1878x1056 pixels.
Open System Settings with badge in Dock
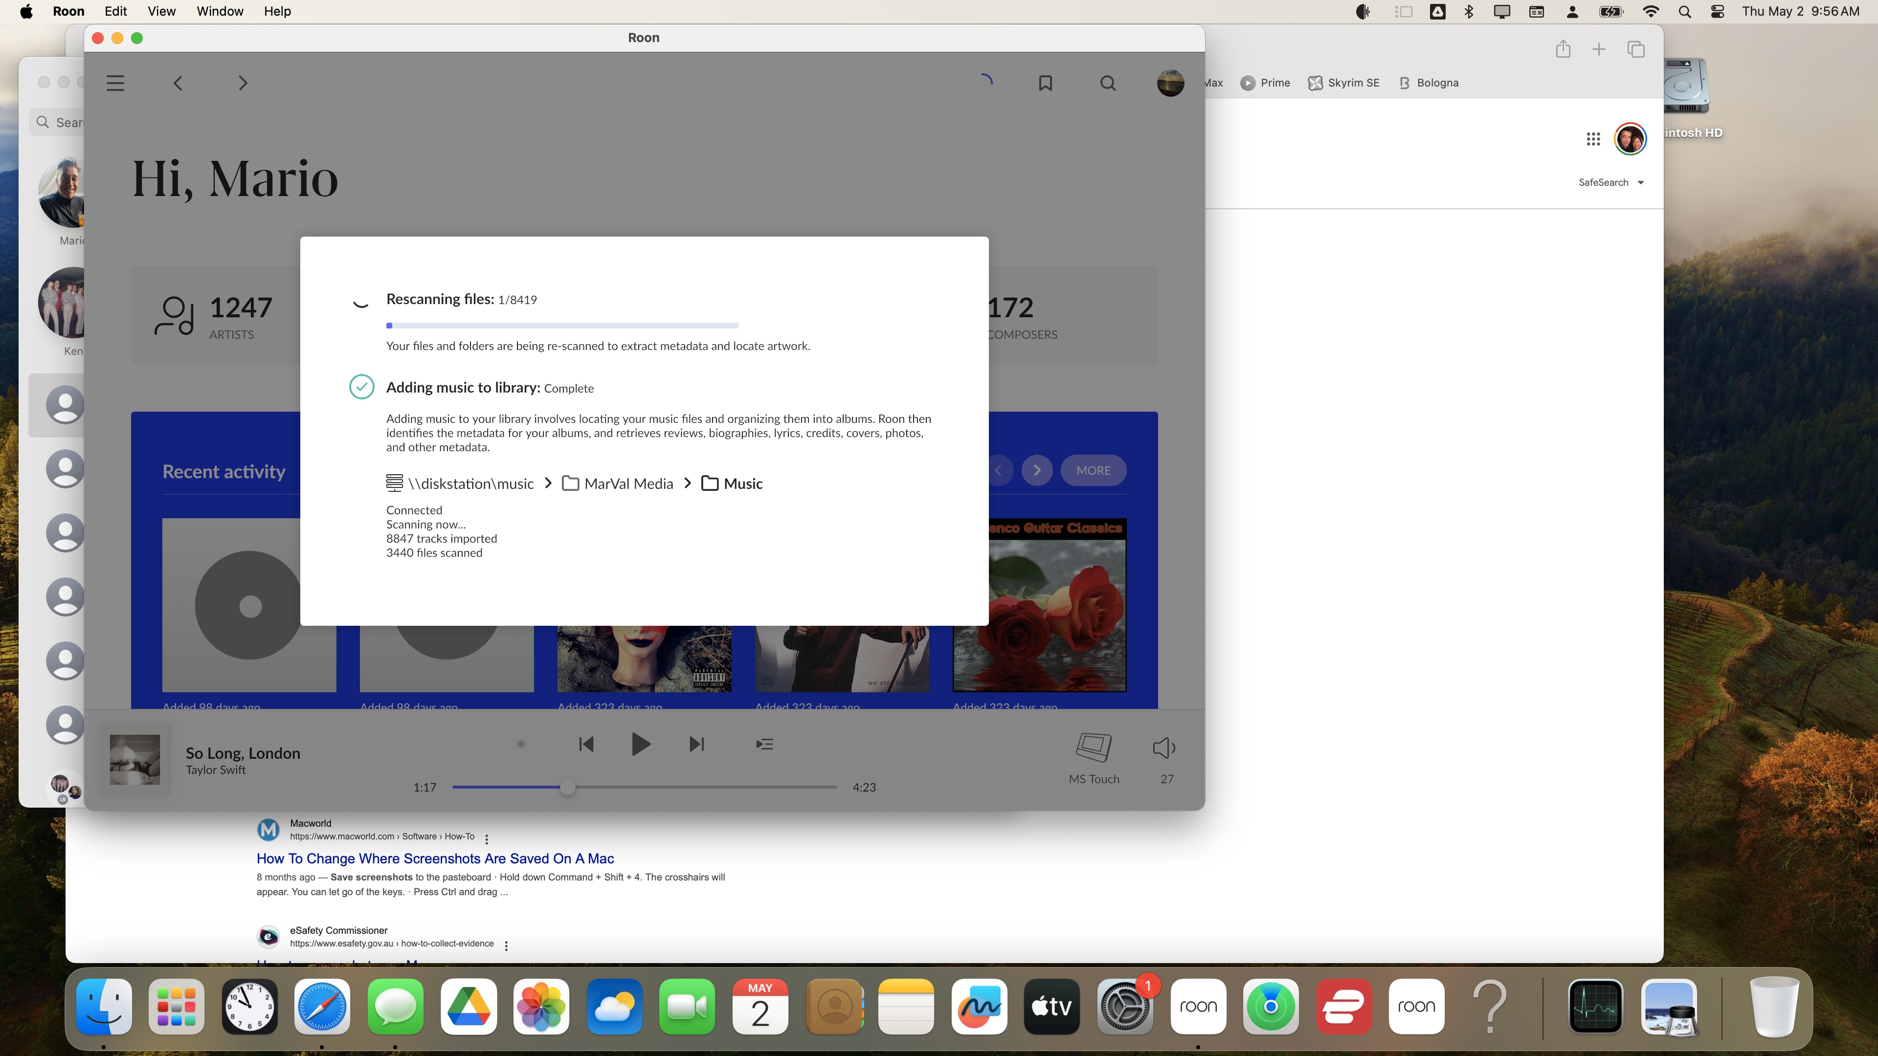(1125, 1007)
